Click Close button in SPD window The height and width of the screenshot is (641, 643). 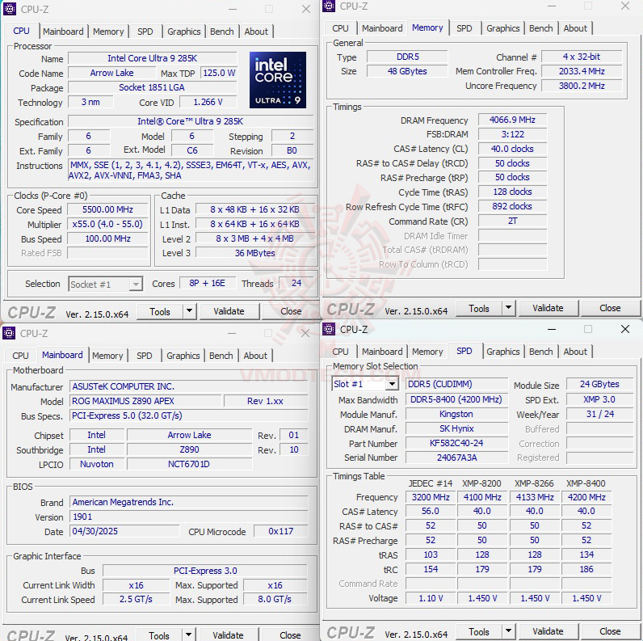click(x=610, y=631)
